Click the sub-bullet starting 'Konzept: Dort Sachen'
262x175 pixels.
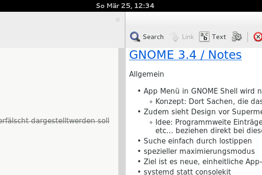208,101
